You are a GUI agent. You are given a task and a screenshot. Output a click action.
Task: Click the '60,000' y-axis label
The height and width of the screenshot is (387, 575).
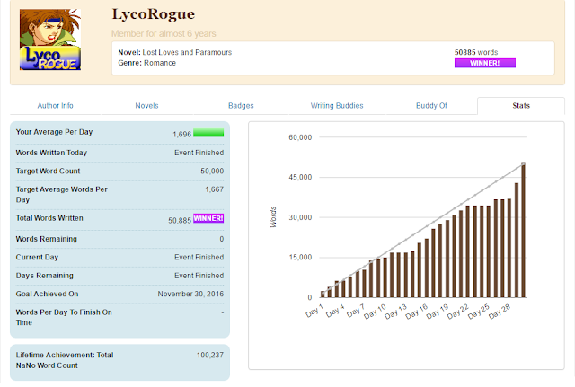300,137
